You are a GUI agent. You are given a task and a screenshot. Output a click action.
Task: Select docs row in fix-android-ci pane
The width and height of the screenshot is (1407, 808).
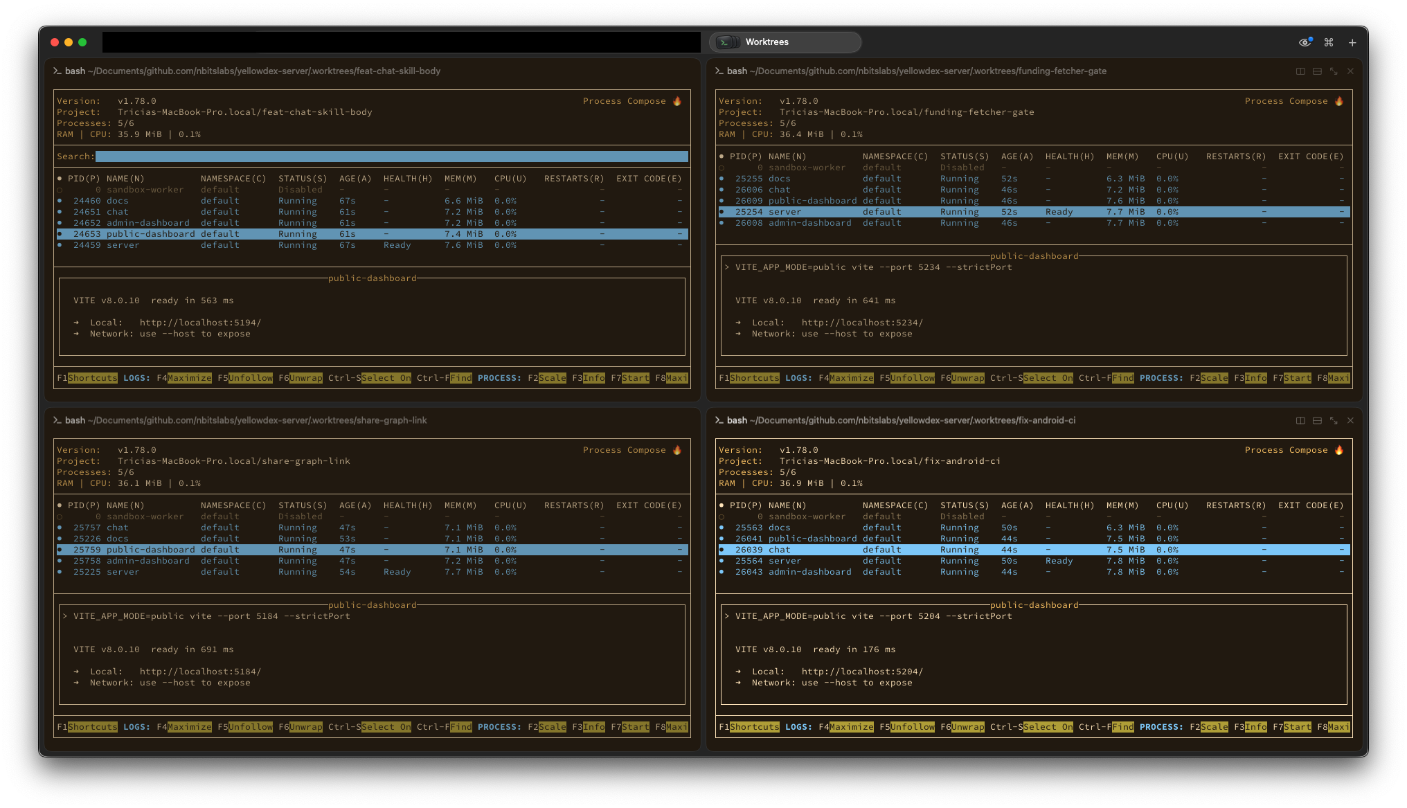click(x=1034, y=528)
